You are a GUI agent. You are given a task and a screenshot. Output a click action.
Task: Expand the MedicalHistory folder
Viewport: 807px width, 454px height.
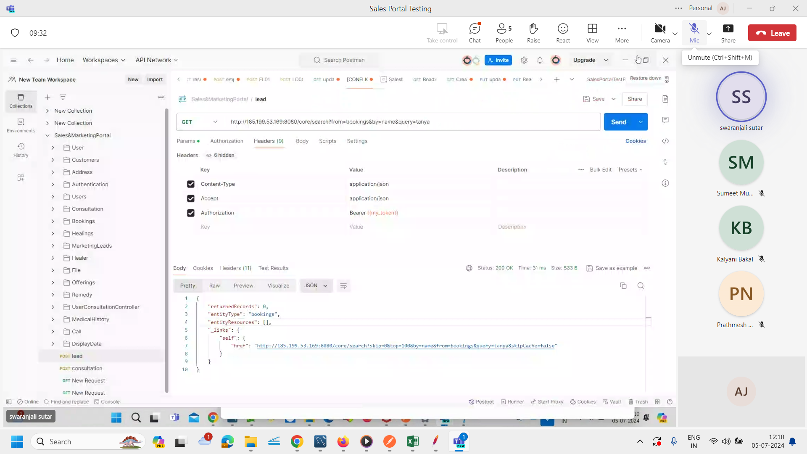[53, 319]
